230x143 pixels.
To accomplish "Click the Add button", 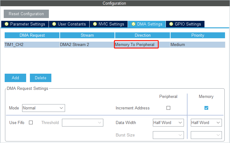I will coord(15,78).
